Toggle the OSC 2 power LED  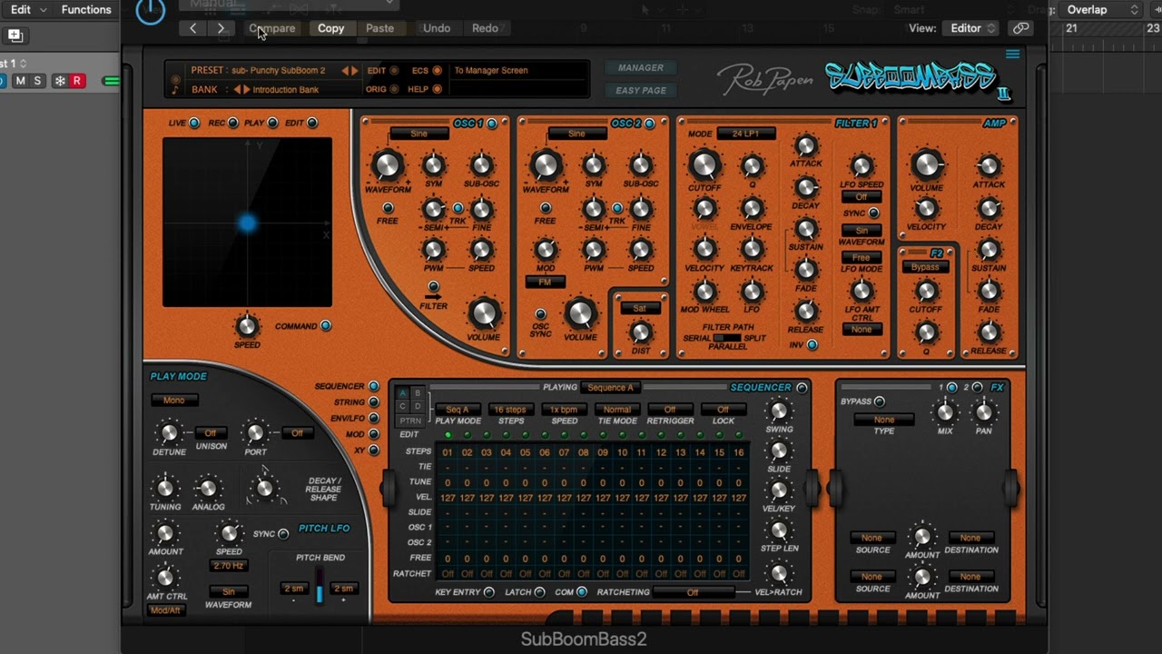(x=649, y=124)
